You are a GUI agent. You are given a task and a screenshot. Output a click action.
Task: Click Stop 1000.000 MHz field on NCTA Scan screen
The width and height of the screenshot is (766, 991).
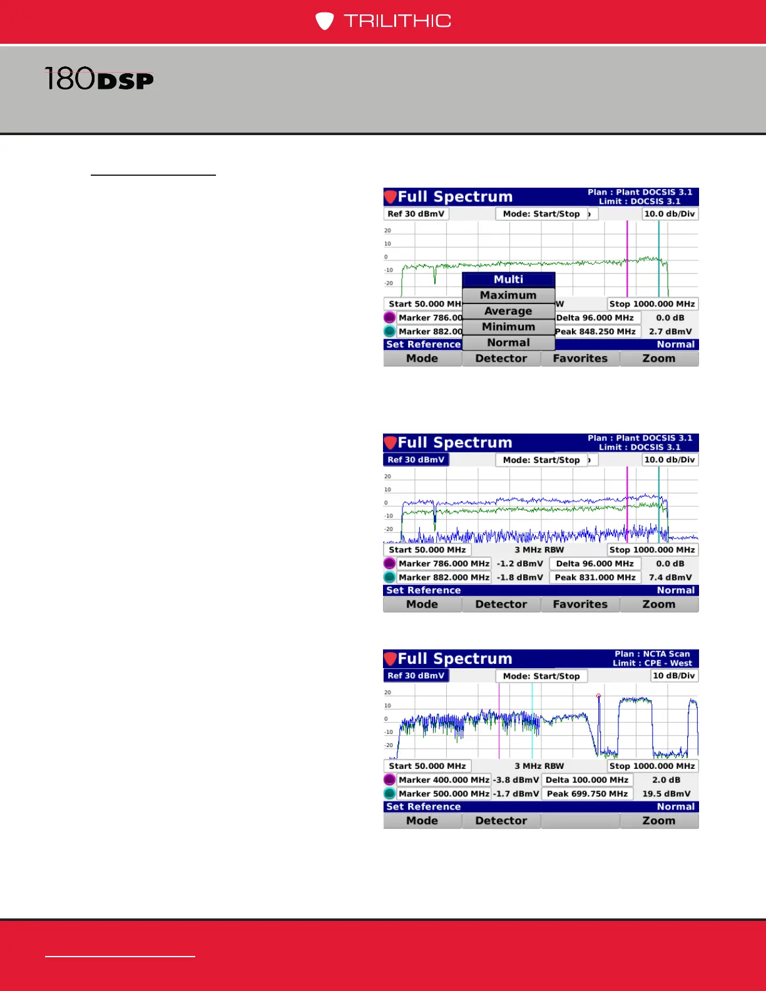click(653, 766)
